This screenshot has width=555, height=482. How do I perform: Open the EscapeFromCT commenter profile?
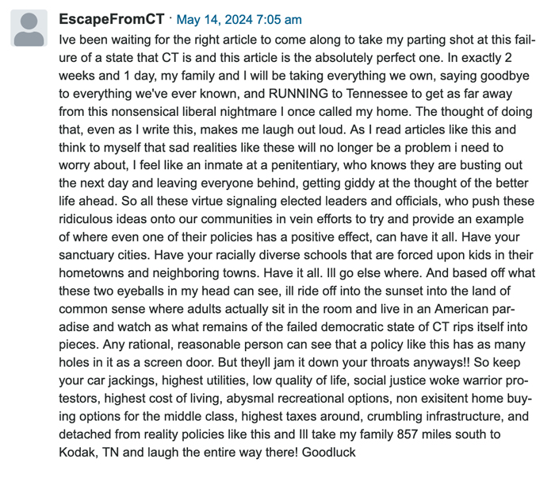[x=112, y=19]
